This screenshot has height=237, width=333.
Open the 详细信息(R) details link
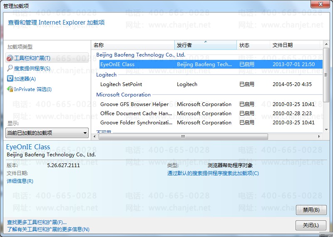click(x=20, y=181)
